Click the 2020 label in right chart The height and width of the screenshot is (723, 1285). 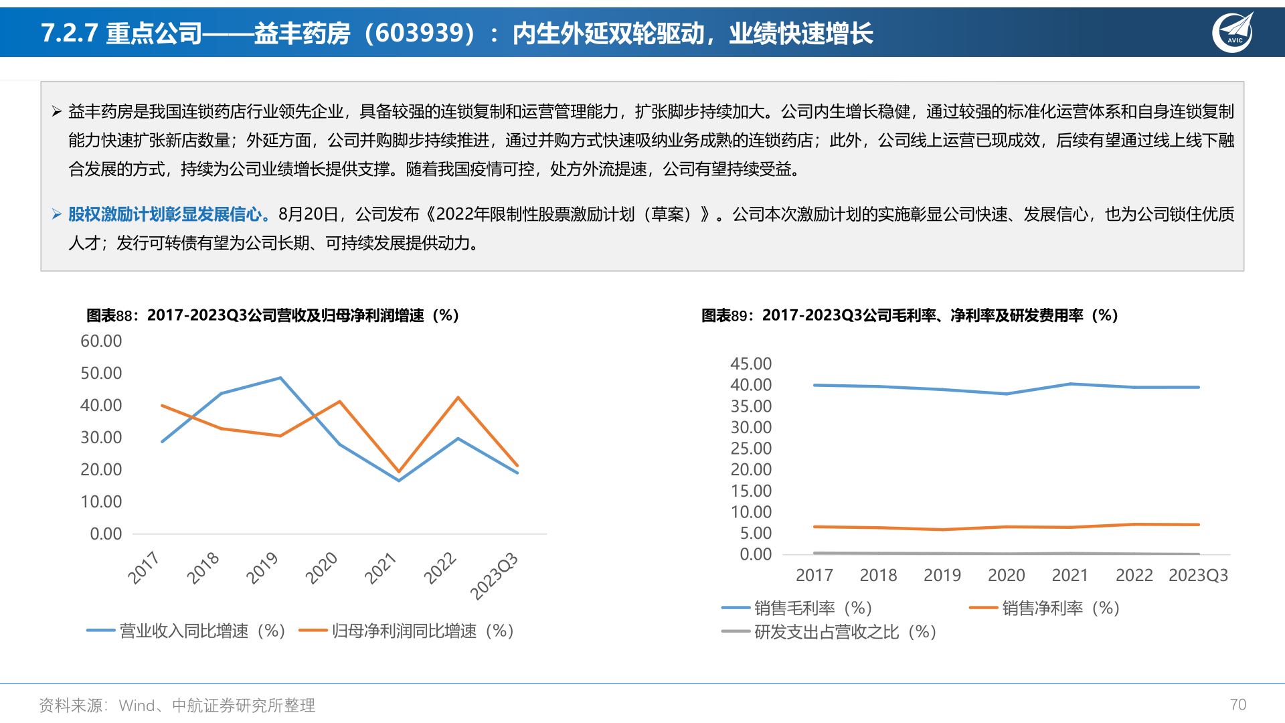(1007, 575)
